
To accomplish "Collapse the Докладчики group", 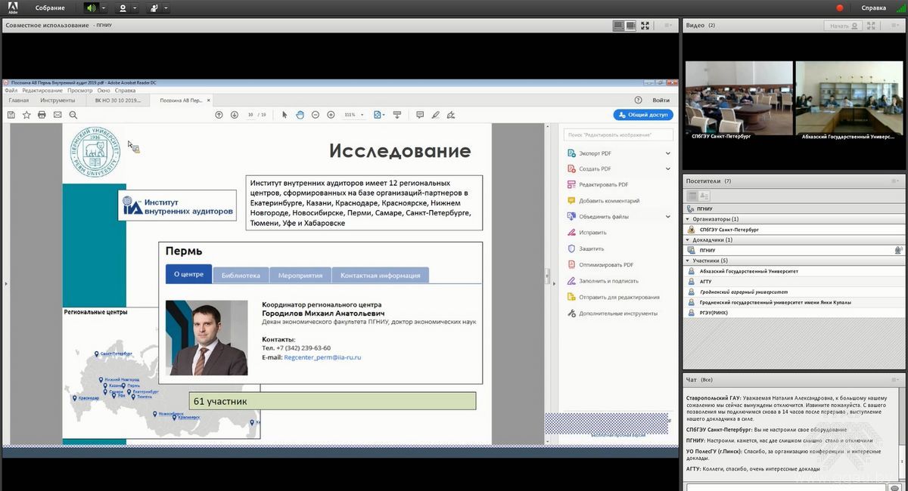I will 688,240.
